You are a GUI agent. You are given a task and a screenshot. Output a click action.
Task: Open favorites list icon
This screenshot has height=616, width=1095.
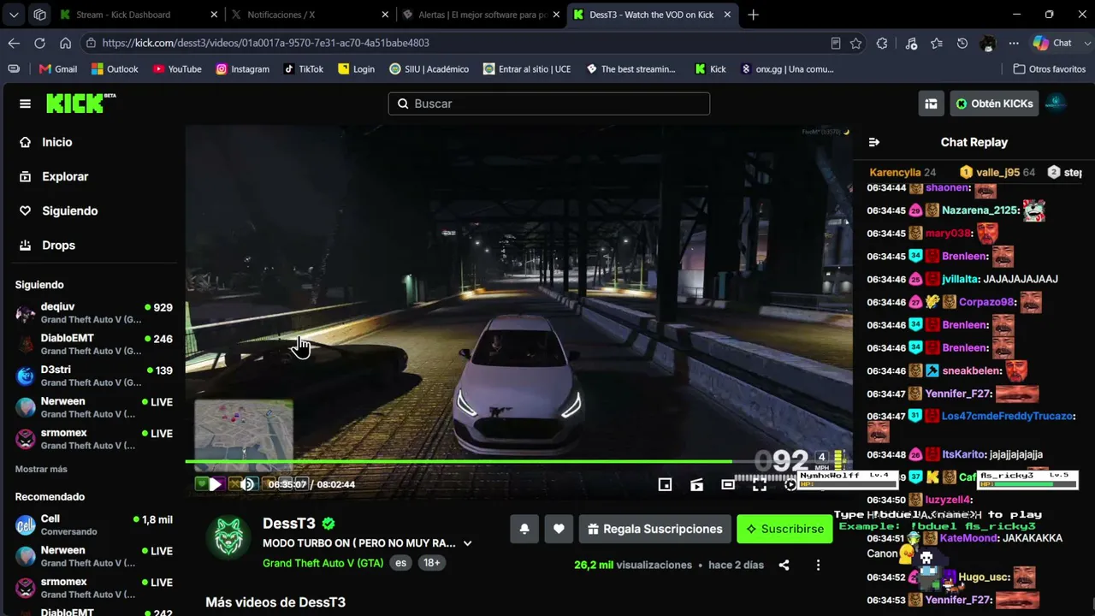[x=937, y=43]
